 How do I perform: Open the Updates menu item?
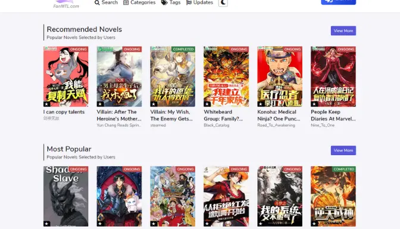[200, 2]
